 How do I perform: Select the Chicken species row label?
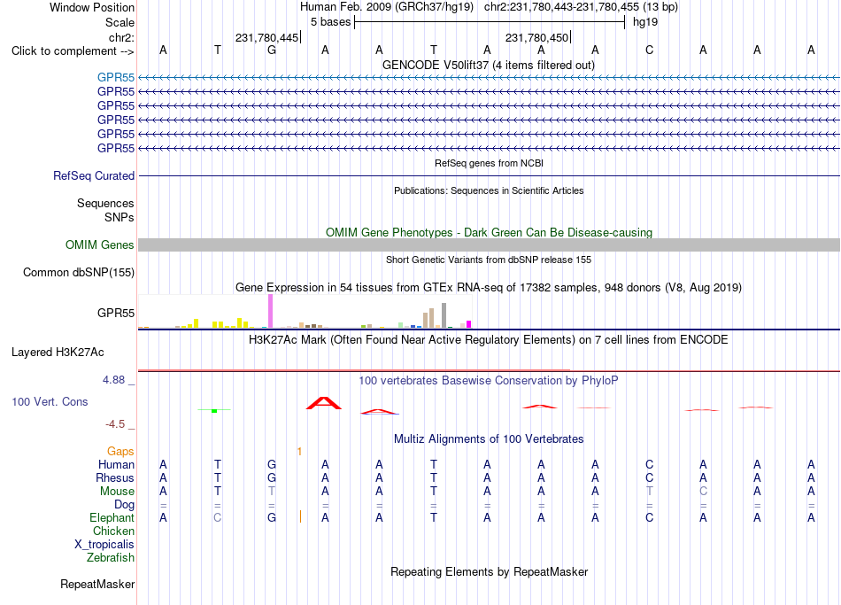[113, 531]
